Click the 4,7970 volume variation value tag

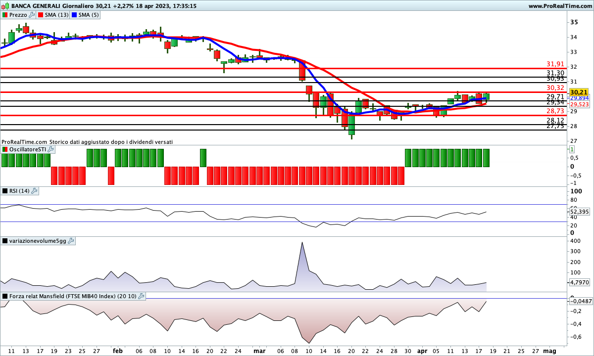pos(579,282)
